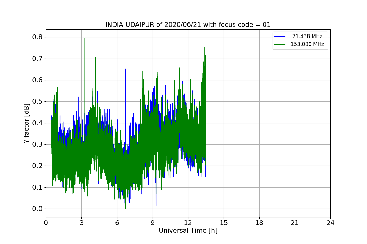Click the 0.0 y-axis tick label

pyautogui.click(x=37, y=209)
